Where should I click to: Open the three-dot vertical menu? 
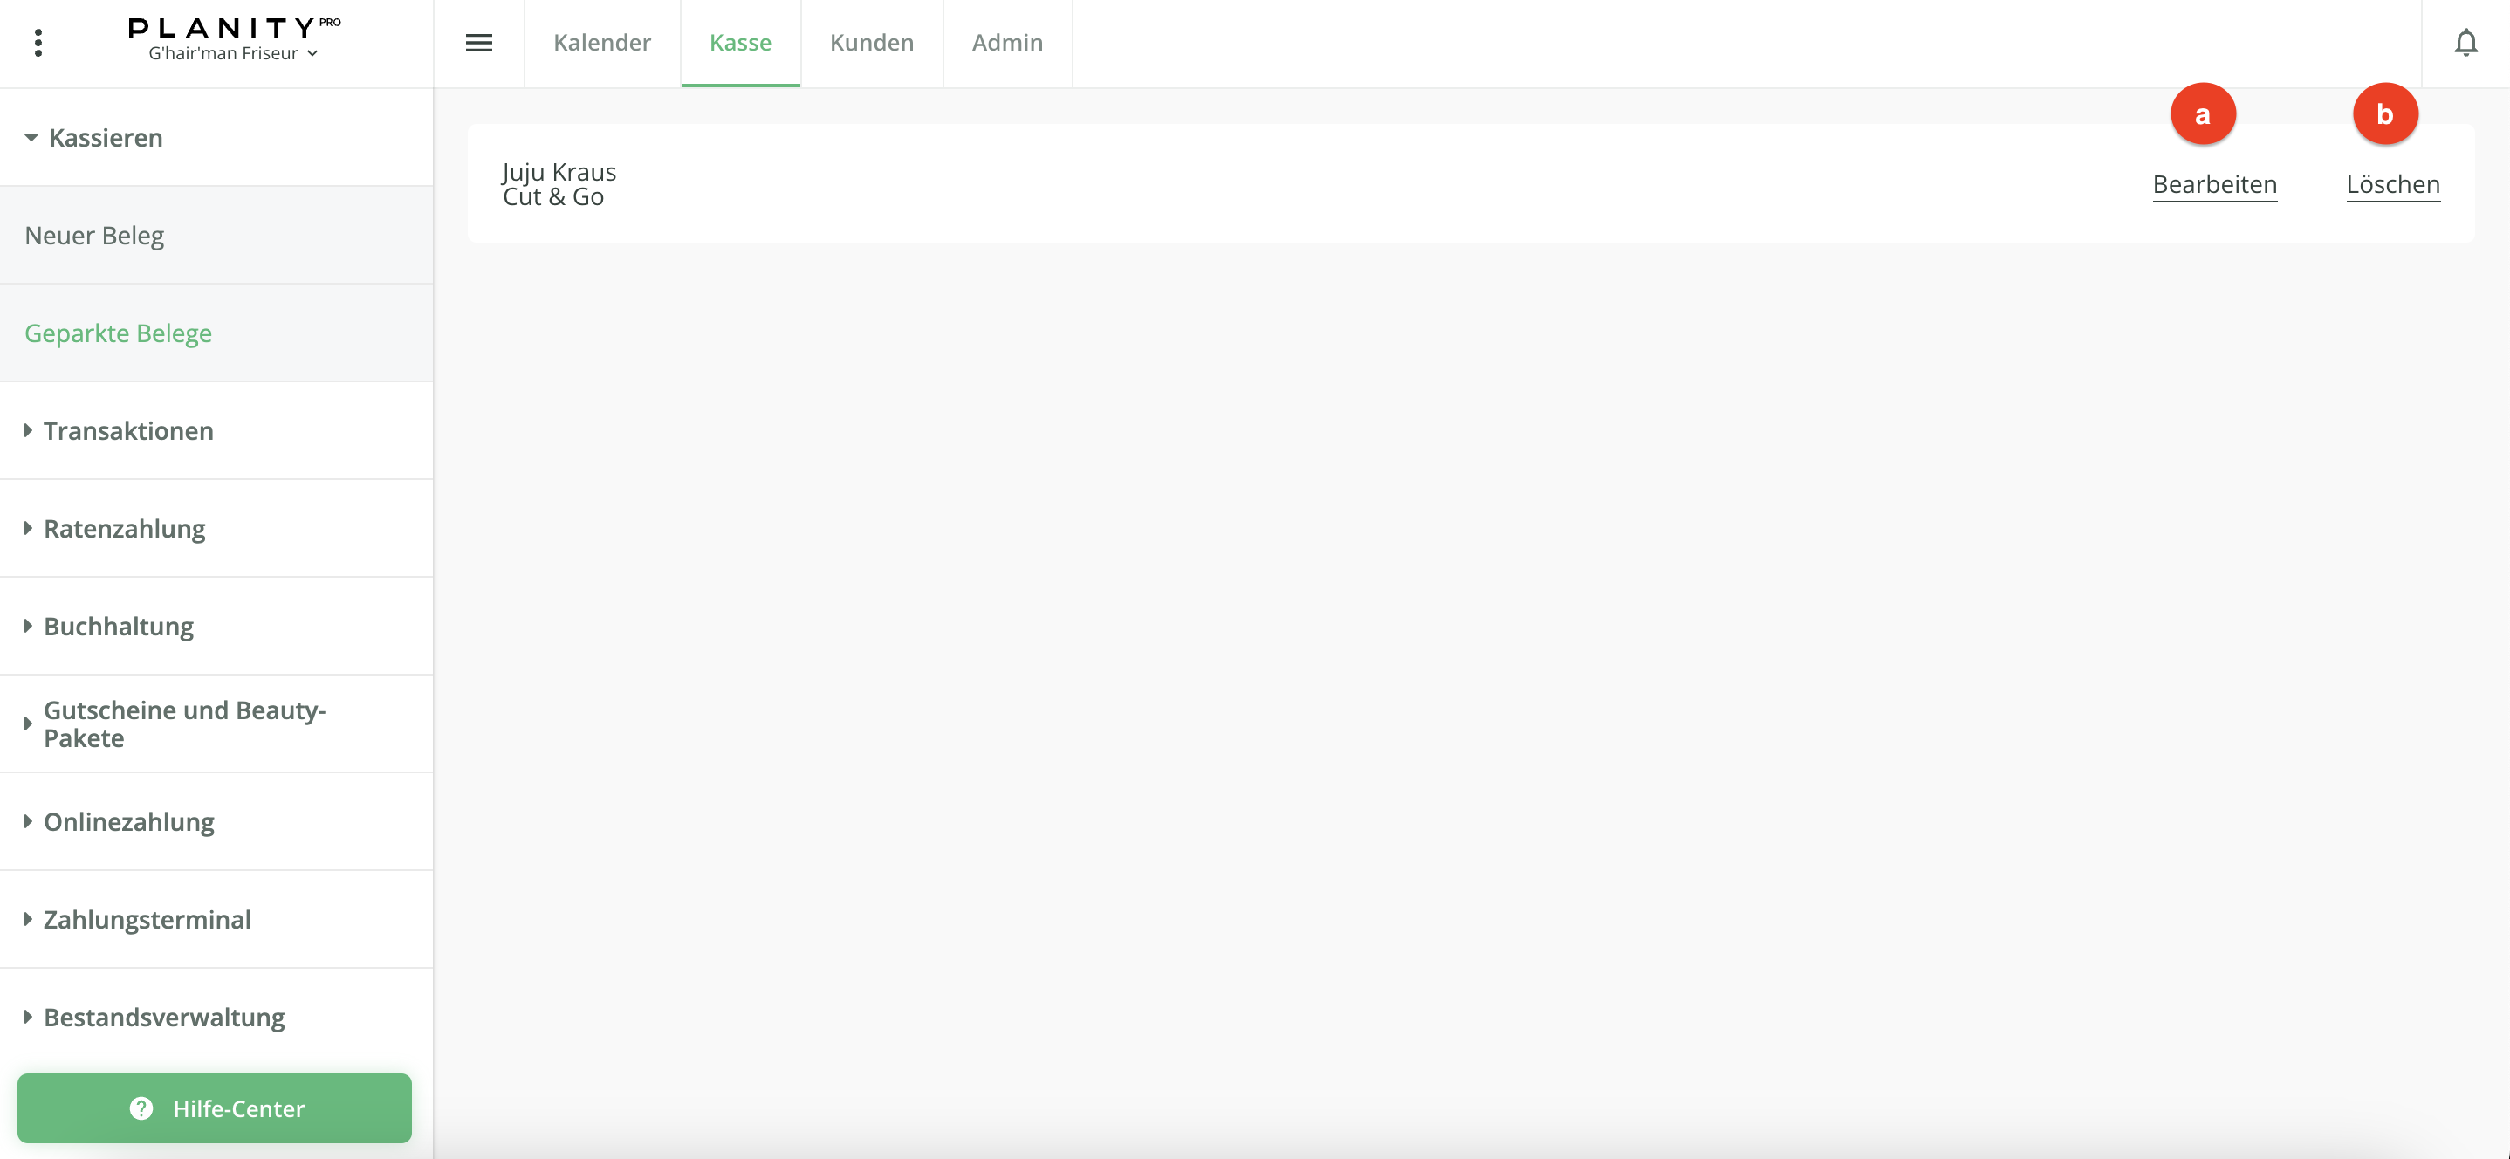tap(38, 43)
